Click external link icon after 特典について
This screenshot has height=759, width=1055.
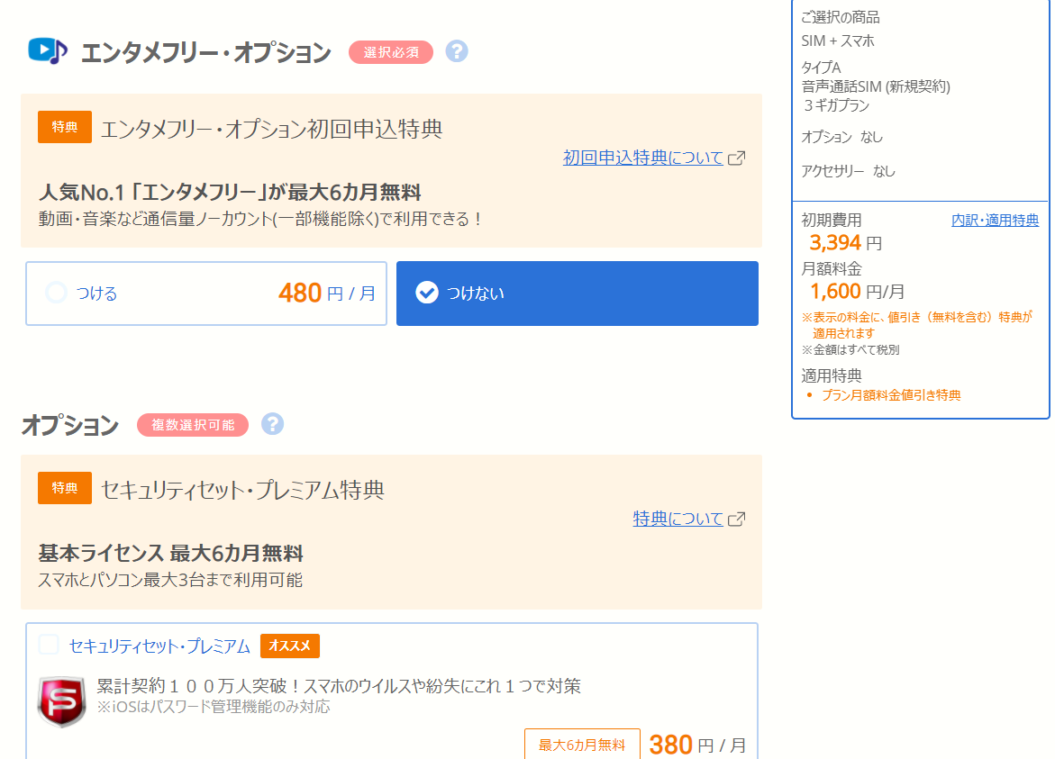click(737, 519)
